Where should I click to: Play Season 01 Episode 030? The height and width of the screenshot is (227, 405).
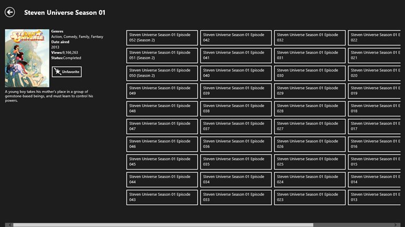(x=310, y=73)
